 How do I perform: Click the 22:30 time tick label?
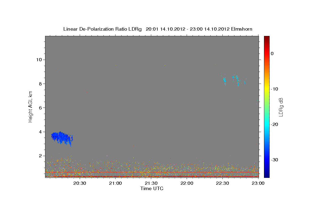click(x=222, y=183)
